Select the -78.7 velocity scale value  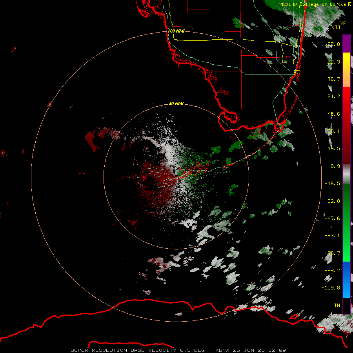click(332, 253)
